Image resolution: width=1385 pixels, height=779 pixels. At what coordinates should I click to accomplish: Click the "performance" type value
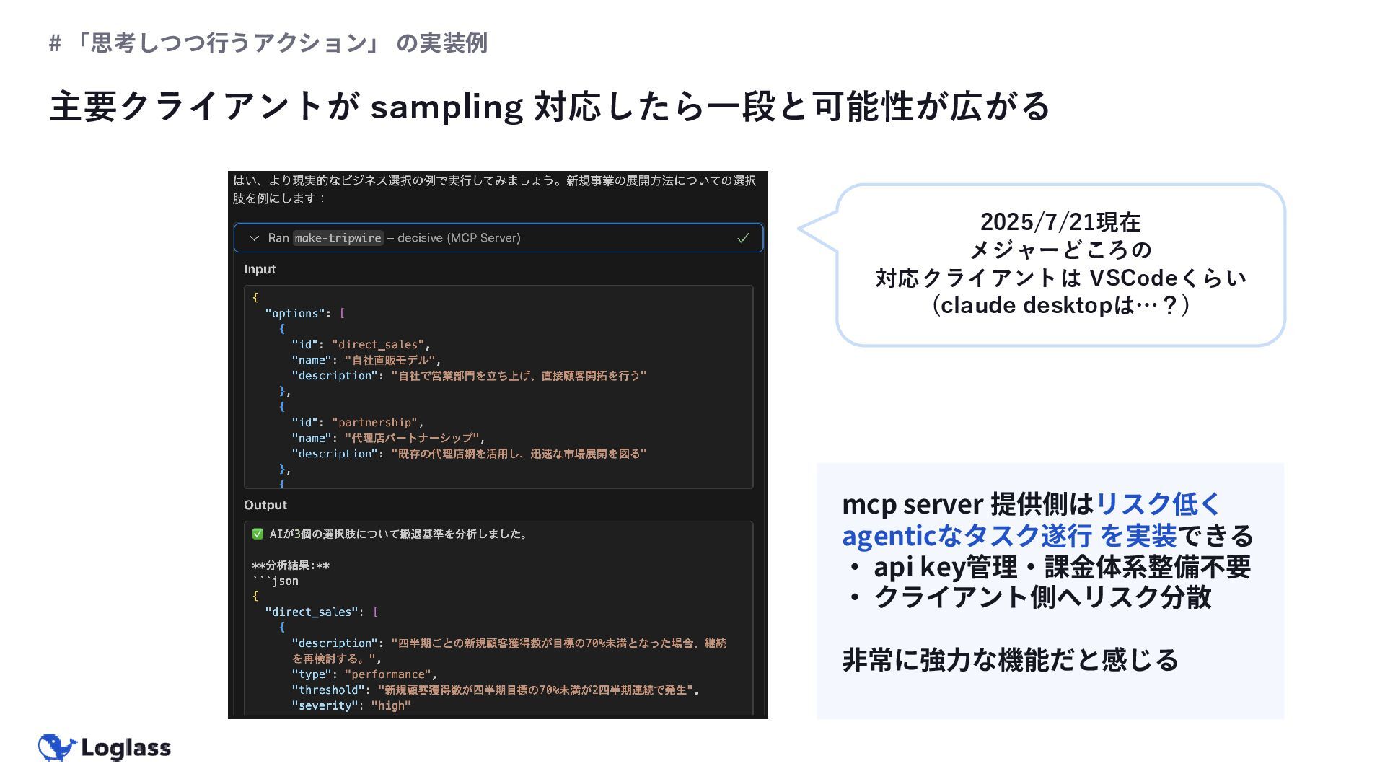[x=387, y=674]
